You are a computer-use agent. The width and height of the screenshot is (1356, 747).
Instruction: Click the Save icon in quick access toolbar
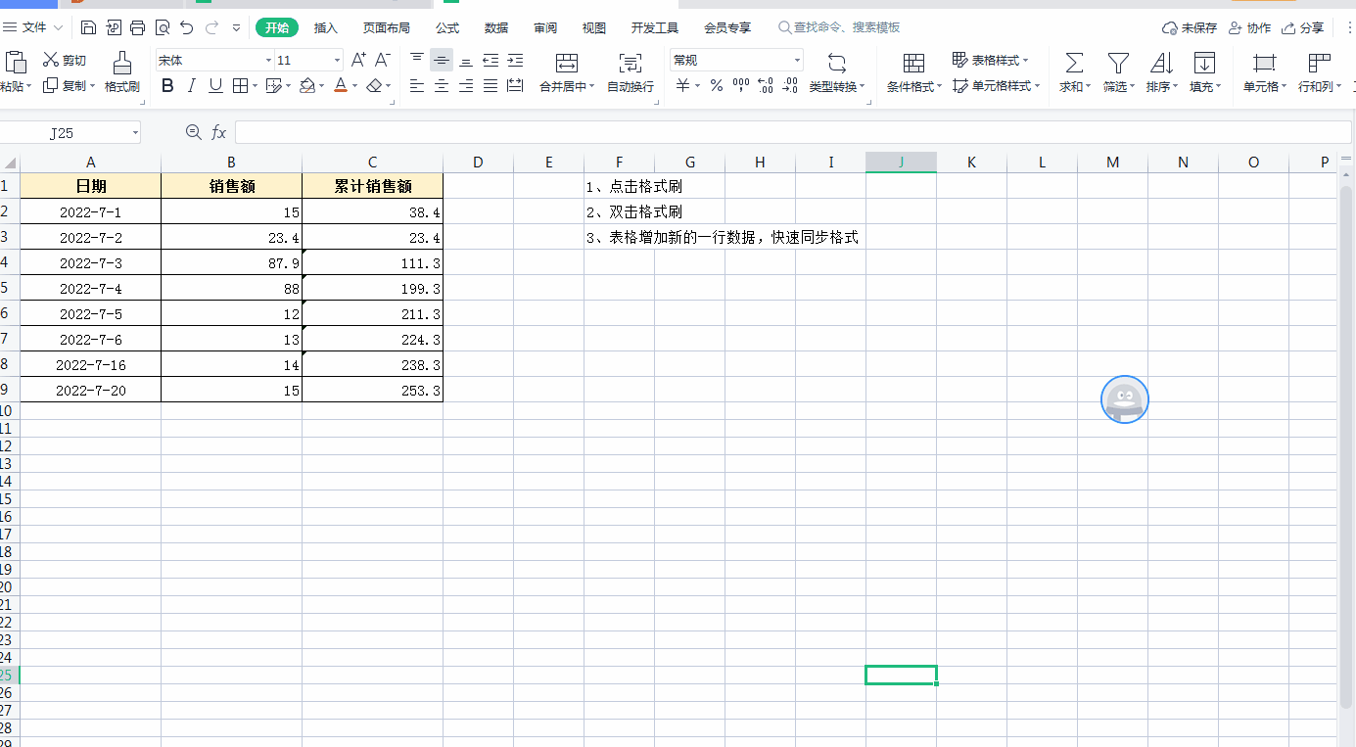[88, 28]
